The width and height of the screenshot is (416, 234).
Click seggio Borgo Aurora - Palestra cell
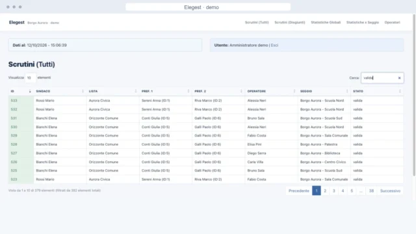[324, 144]
